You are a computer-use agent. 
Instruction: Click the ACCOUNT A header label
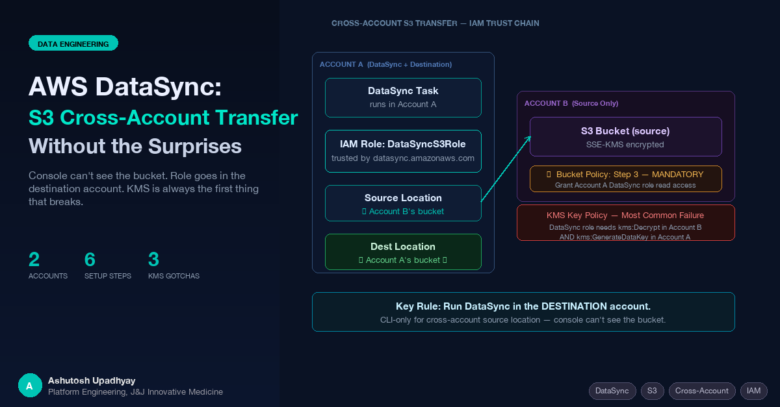coord(385,64)
